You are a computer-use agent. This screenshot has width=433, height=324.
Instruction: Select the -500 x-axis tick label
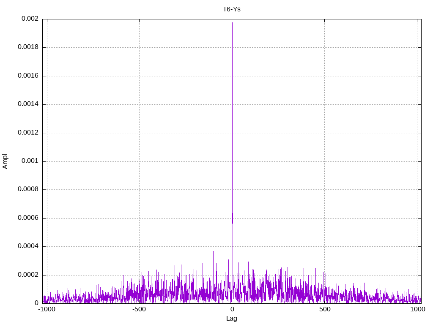click(139, 310)
